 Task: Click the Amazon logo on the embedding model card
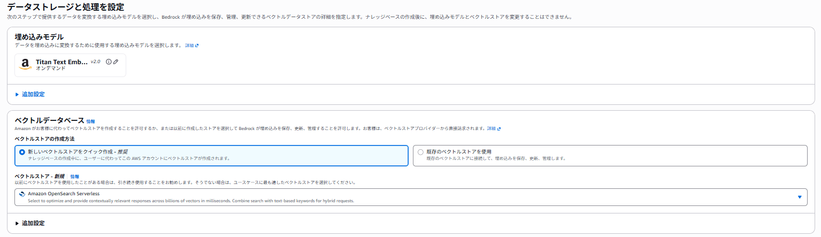click(25, 65)
